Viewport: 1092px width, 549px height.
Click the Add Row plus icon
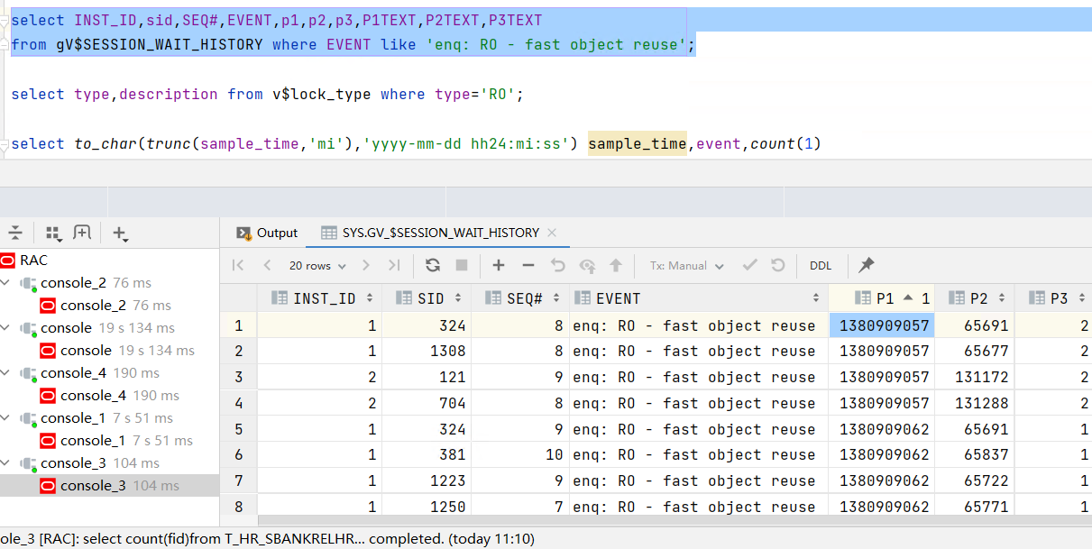coord(499,265)
